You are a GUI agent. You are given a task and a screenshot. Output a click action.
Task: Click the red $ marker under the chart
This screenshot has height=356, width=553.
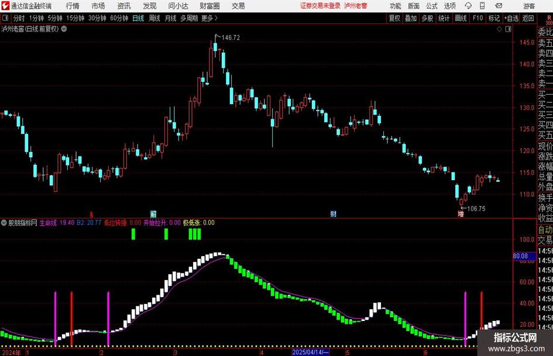click(91, 214)
